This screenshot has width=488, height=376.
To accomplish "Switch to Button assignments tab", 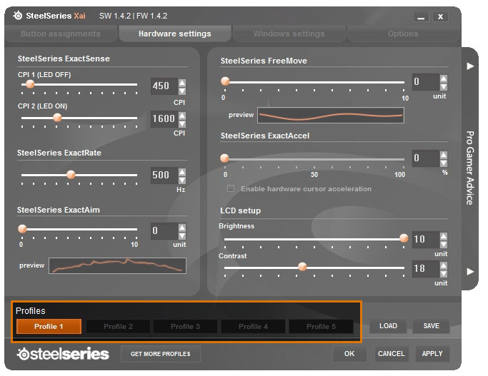I will [61, 34].
